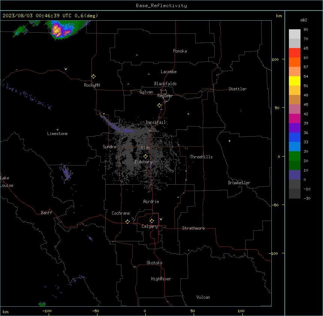Select the Okotoks label
This screenshot has height=316, width=323.
pos(154,263)
